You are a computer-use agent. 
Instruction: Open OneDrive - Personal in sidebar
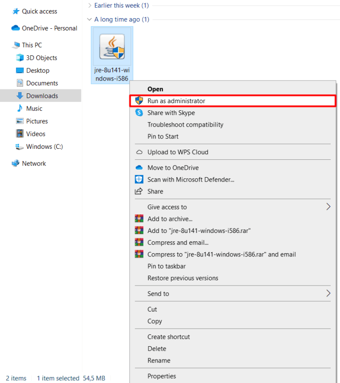click(x=50, y=28)
